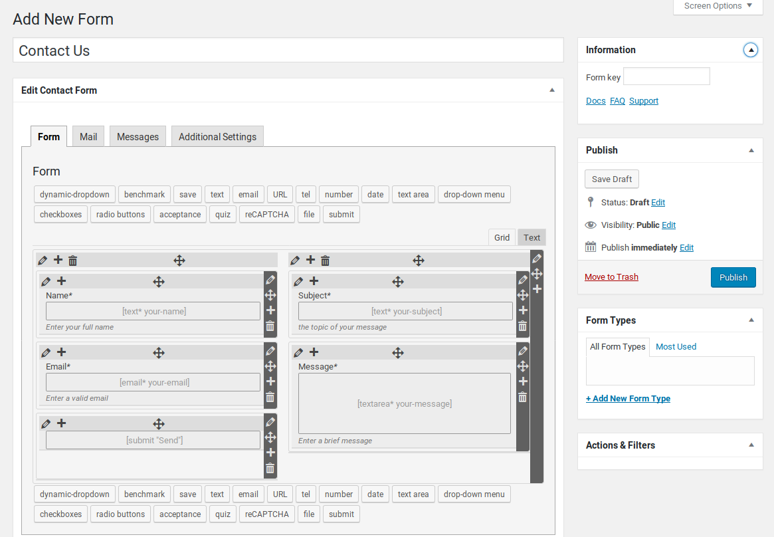Screen dimensions: 774x537
Task: Open the Screen Options dropdown
Action: [718, 6]
